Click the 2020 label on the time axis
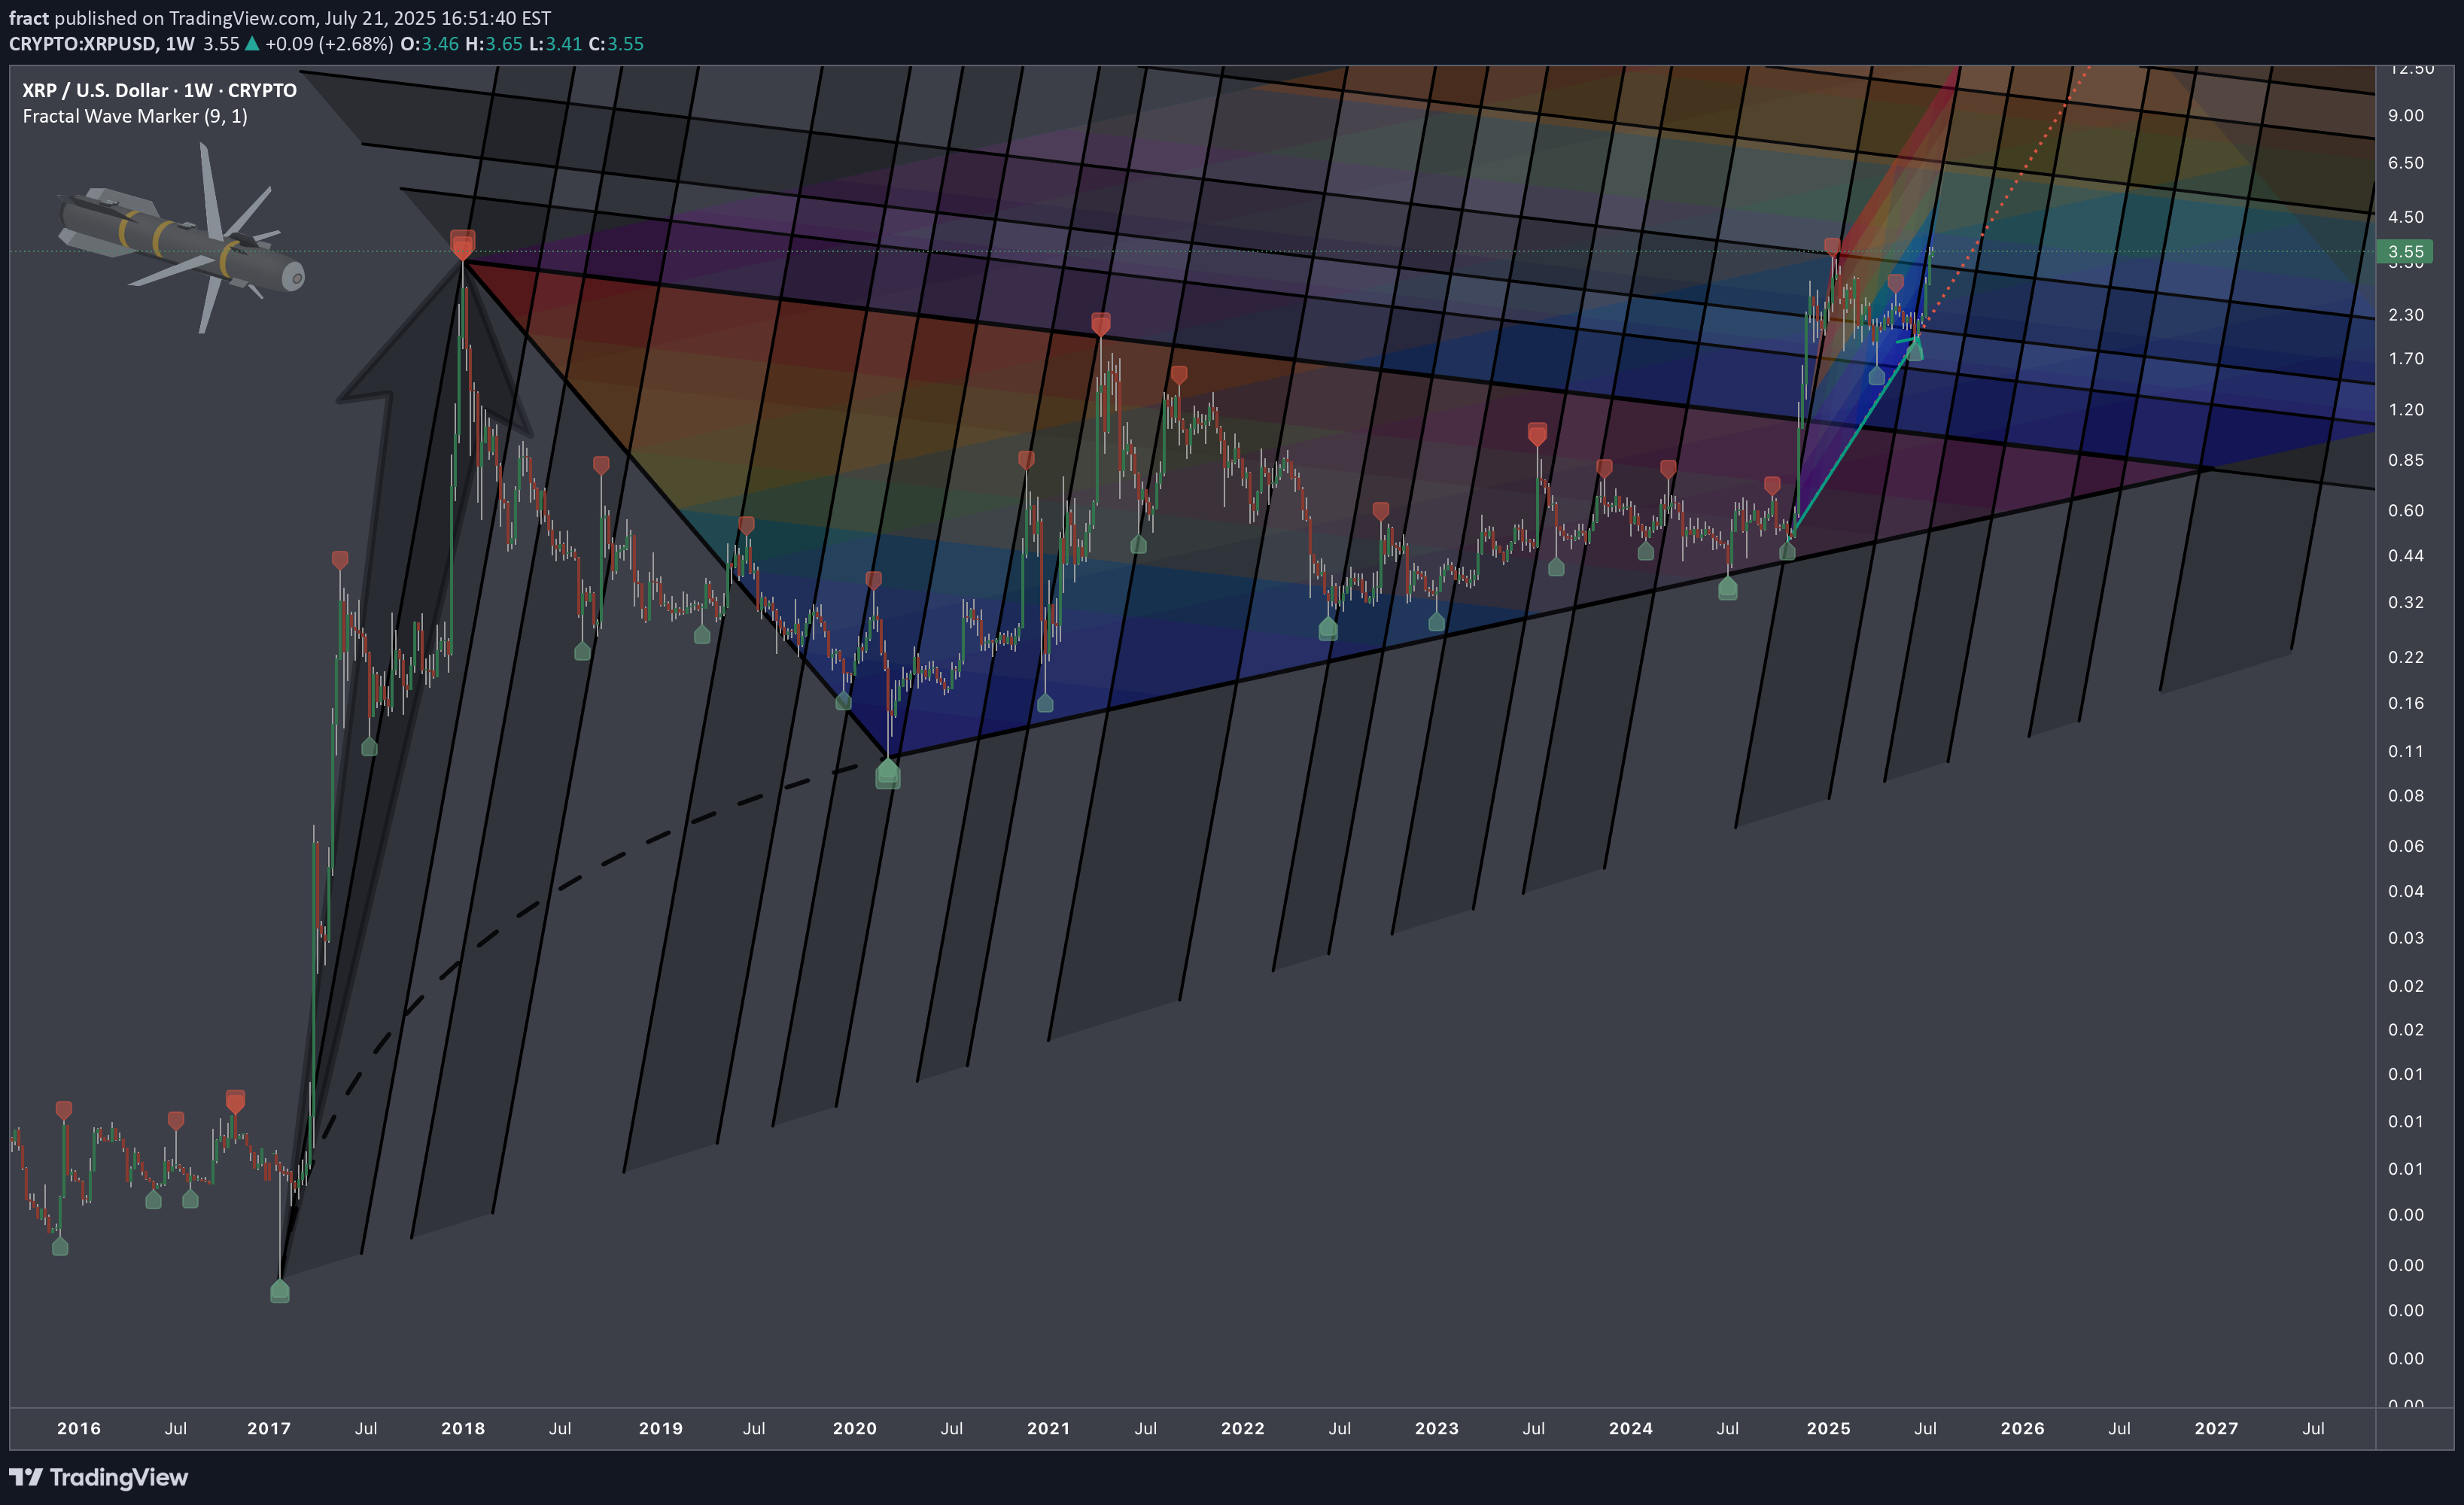 pos(855,1428)
